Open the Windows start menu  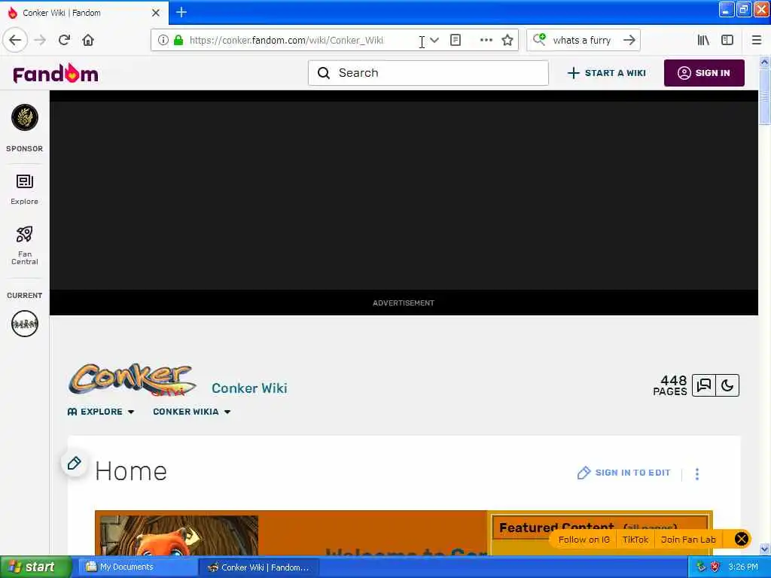coord(35,567)
